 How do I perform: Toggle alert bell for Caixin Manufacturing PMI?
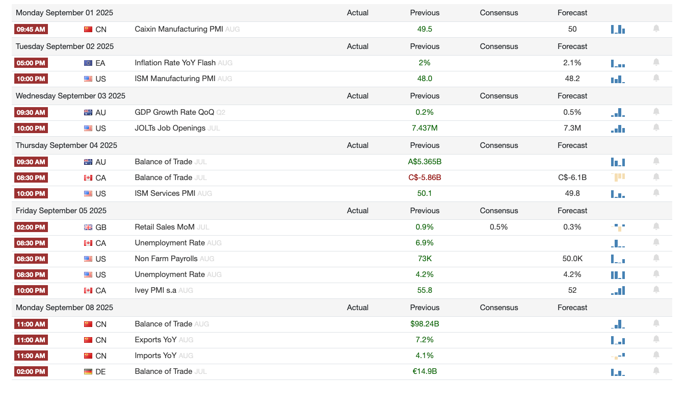[x=656, y=29]
